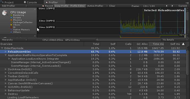
Task: Click the 131 / 133 frame counter
Action: (x=149, y=6)
